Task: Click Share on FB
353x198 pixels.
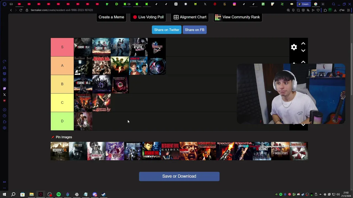Action: 195,30
